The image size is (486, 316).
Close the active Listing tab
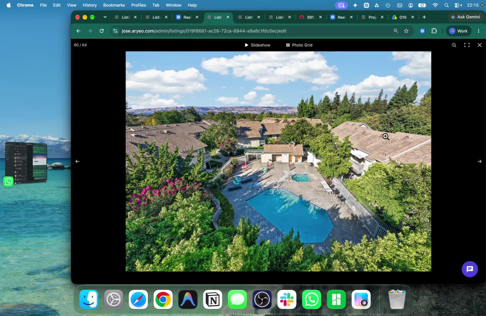coord(228,17)
